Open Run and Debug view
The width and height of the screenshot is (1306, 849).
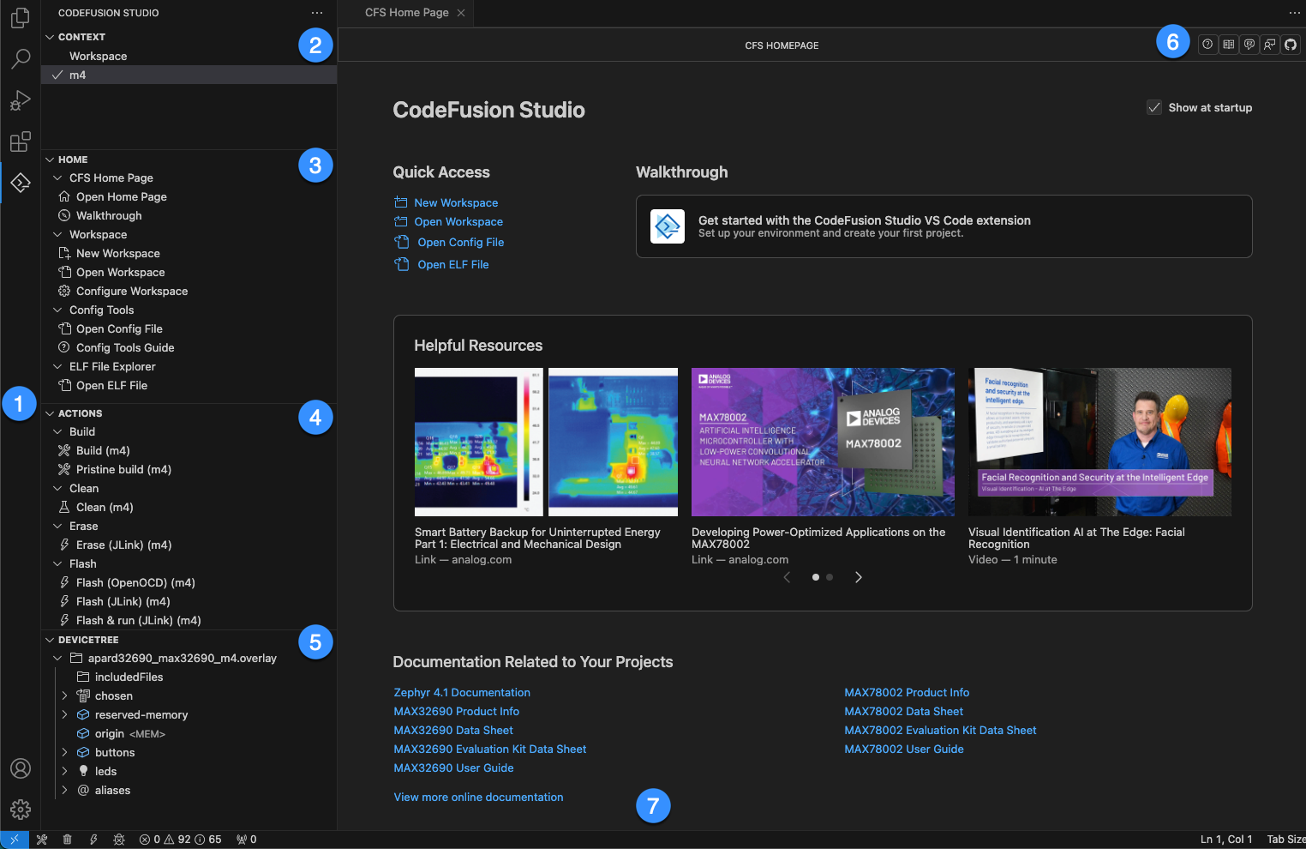coord(21,100)
